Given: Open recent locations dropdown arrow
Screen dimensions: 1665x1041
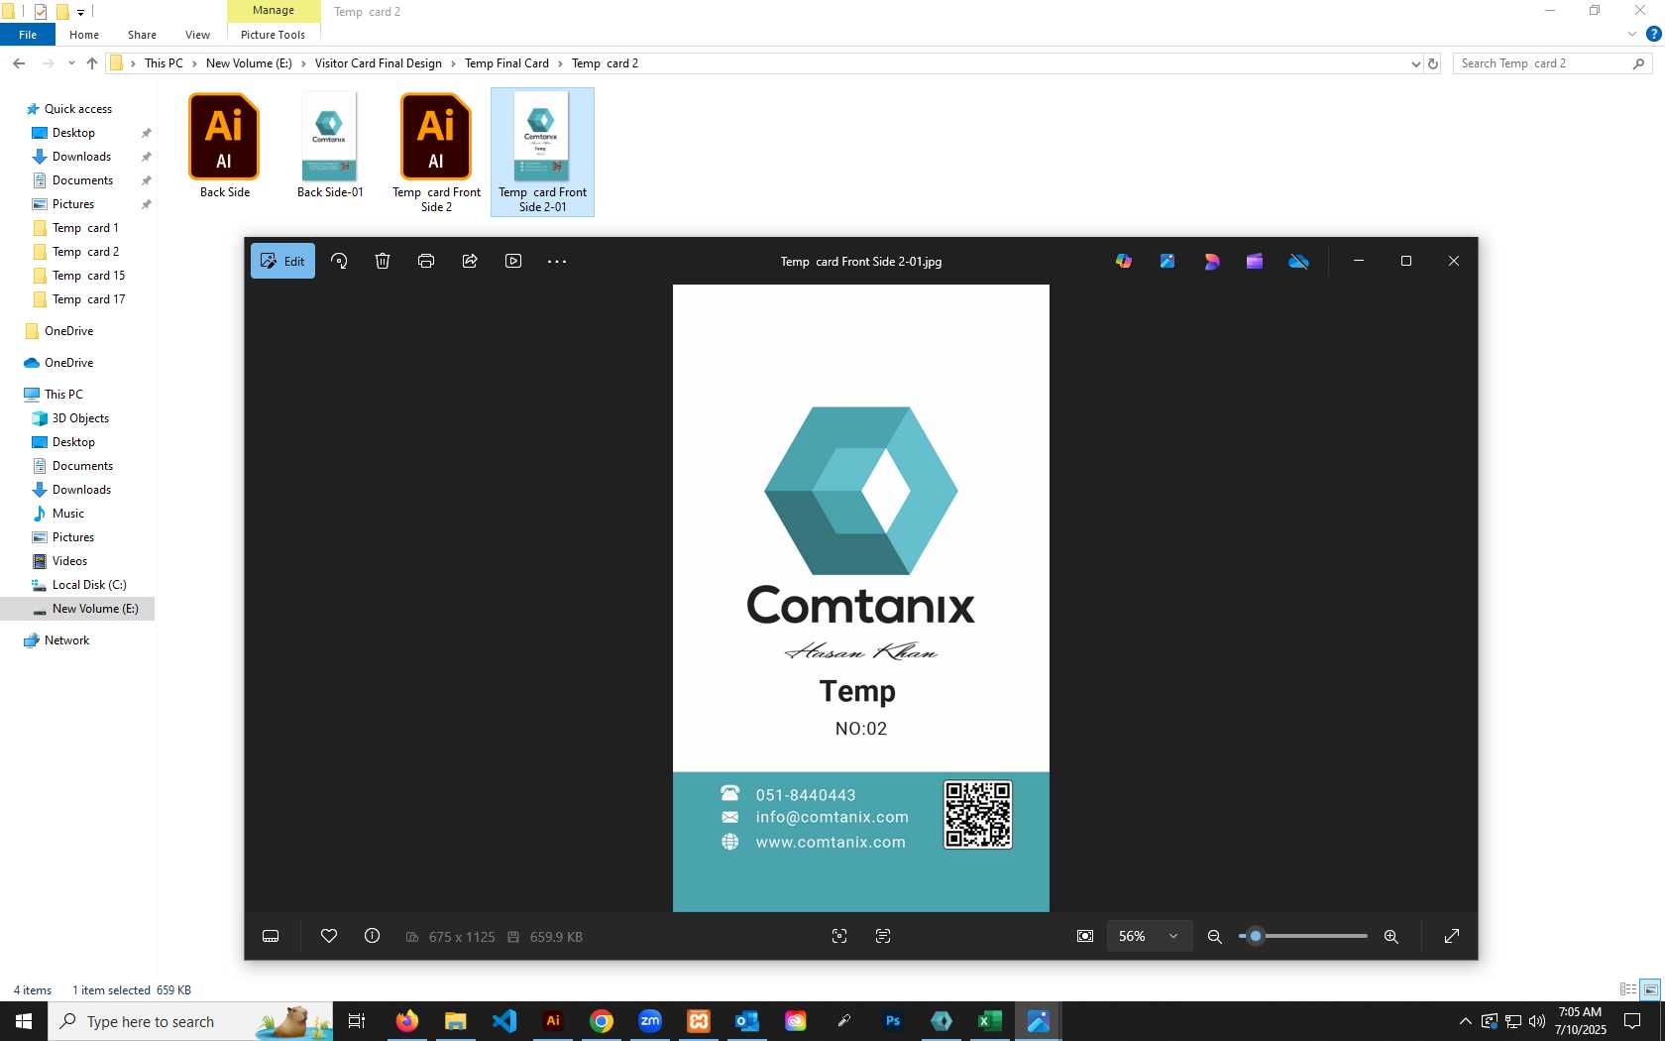Looking at the screenshot, I should click(71, 63).
